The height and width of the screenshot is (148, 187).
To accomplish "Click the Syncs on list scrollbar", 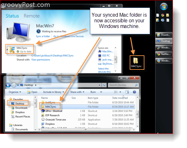I will click(116, 59).
